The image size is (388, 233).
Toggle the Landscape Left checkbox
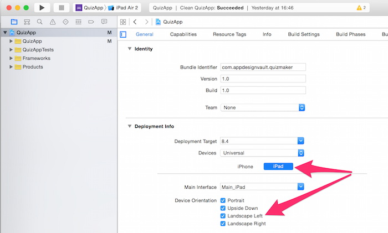point(223,216)
